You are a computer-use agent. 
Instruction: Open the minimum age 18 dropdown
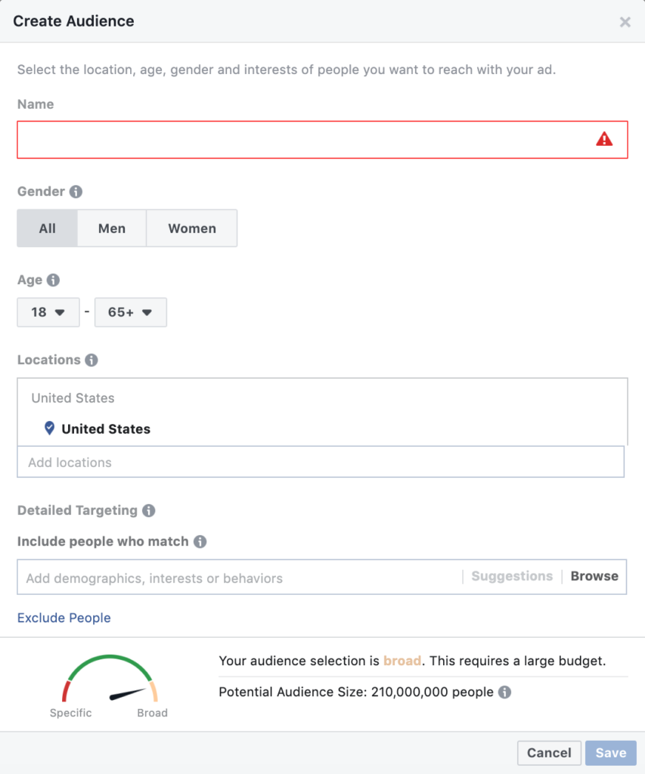(48, 312)
